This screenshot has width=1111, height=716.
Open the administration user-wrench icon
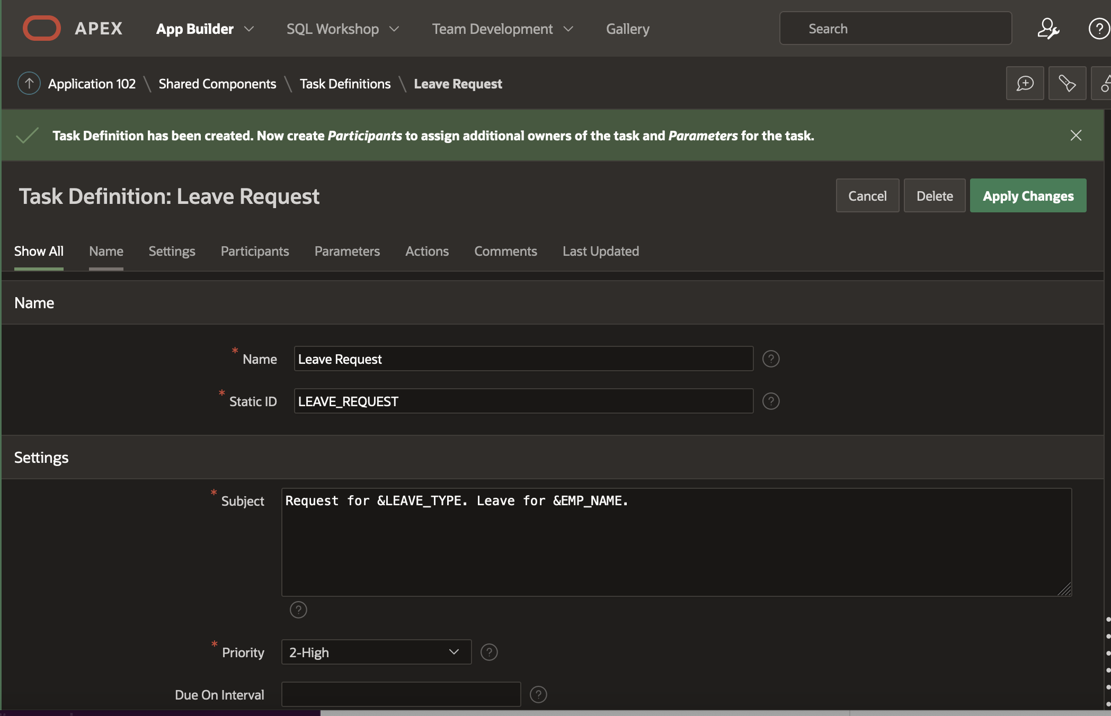tap(1047, 29)
